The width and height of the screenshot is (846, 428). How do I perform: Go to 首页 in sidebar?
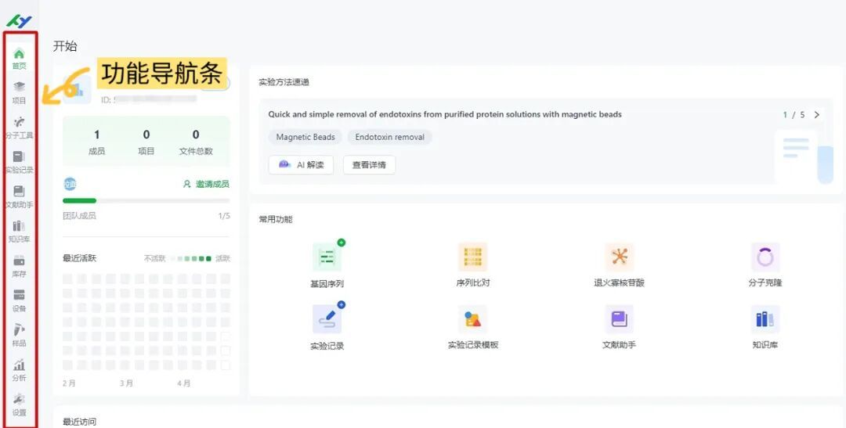19,58
